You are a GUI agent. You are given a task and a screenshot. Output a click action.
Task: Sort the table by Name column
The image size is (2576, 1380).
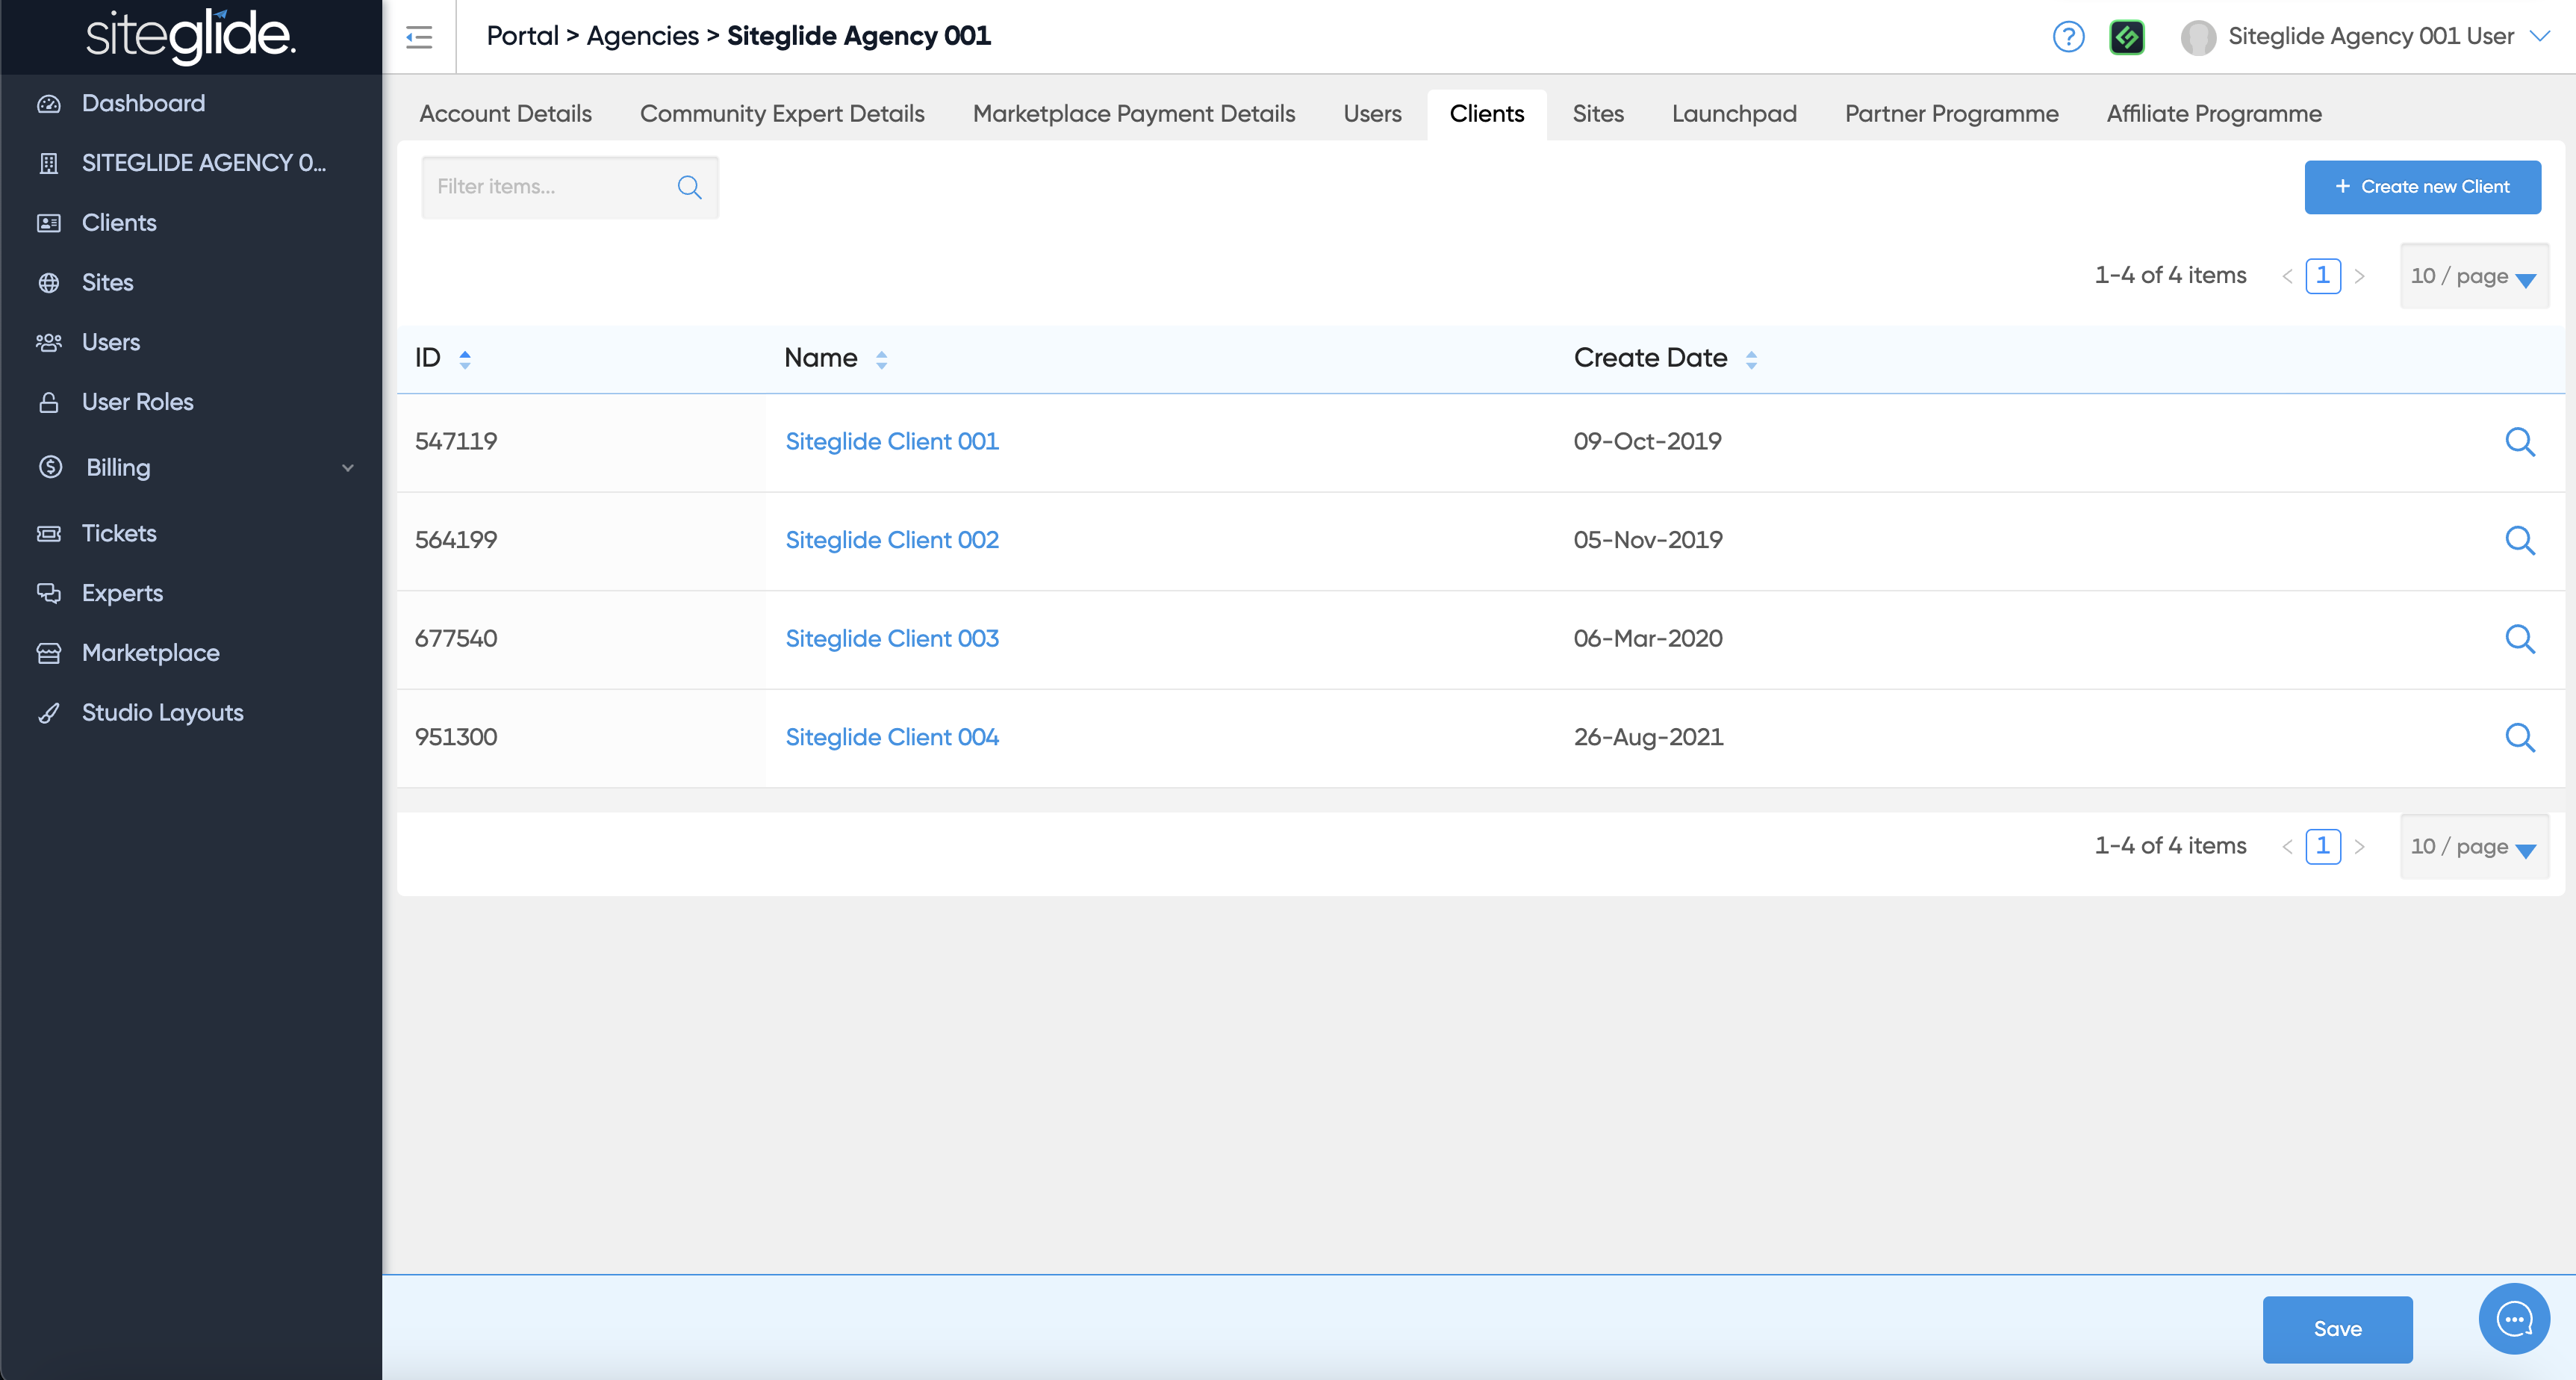coord(881,359)
